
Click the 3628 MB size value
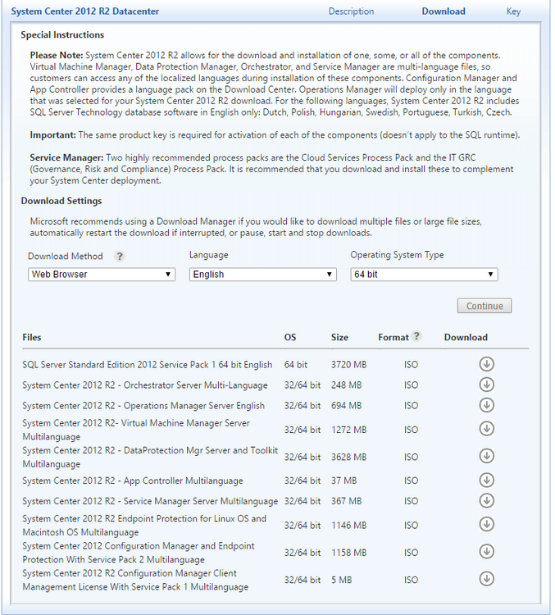pos(348,457)
